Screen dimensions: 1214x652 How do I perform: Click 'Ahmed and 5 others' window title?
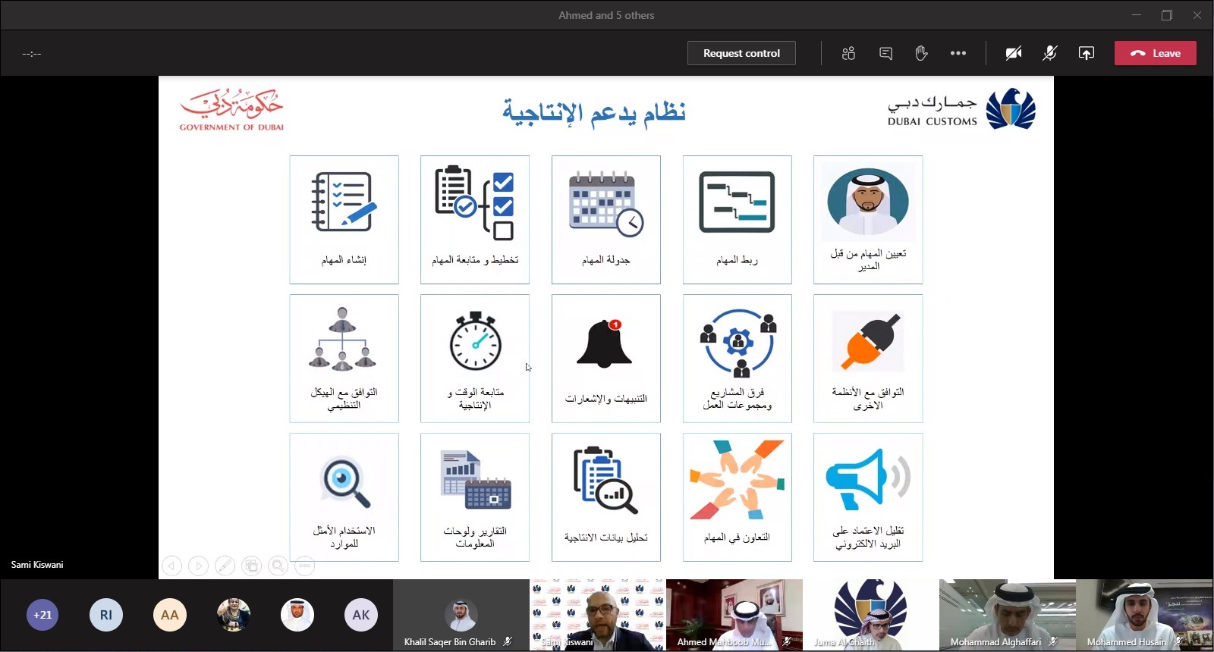point(606,15)
